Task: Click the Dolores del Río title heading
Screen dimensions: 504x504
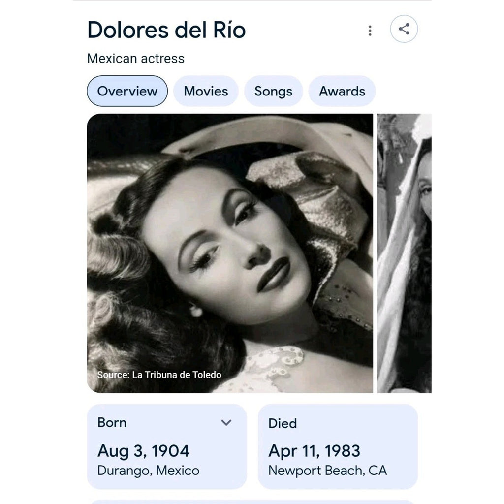Action: click(166, 30)
